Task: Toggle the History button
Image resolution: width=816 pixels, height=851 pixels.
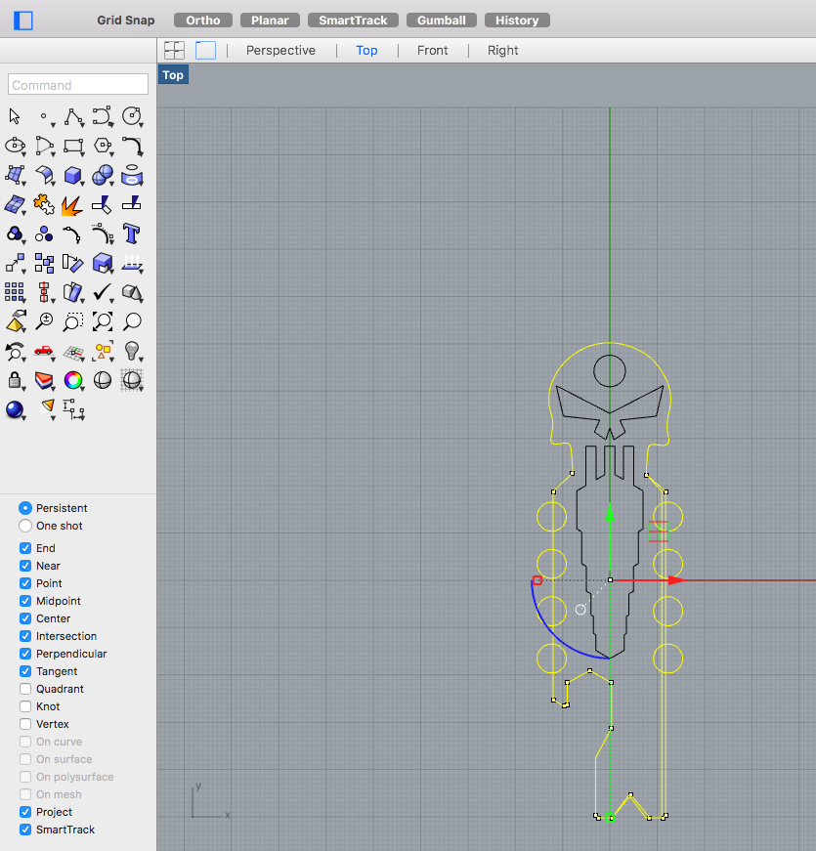Action: (x=517, y=21)
